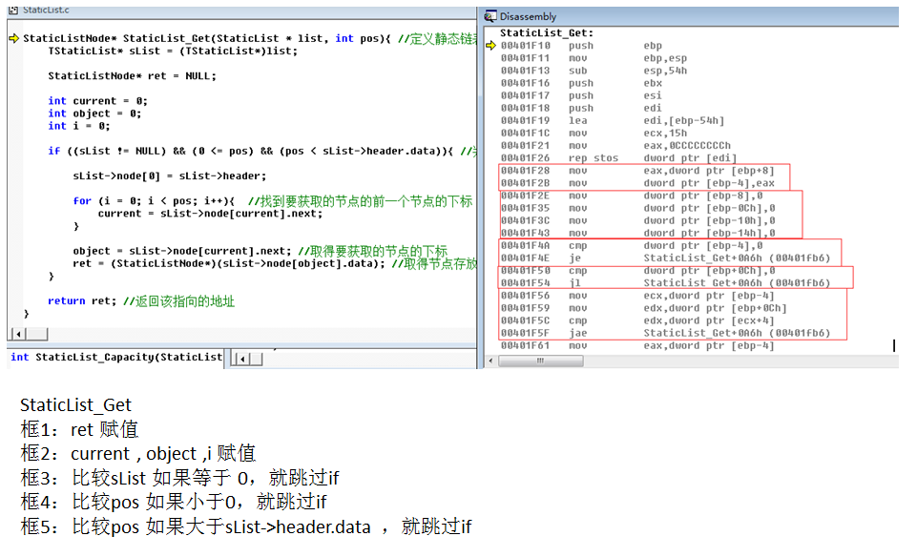
Task: Click address 00401F4A 'cmp dword ptr [ebp-4],0'
Action: [632, 246]
